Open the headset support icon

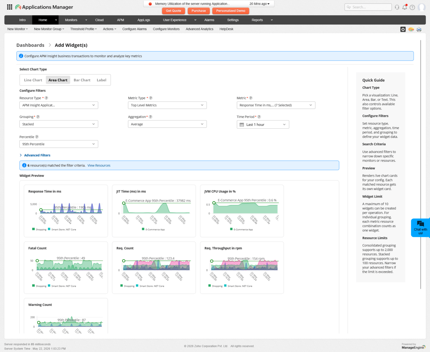397,7
